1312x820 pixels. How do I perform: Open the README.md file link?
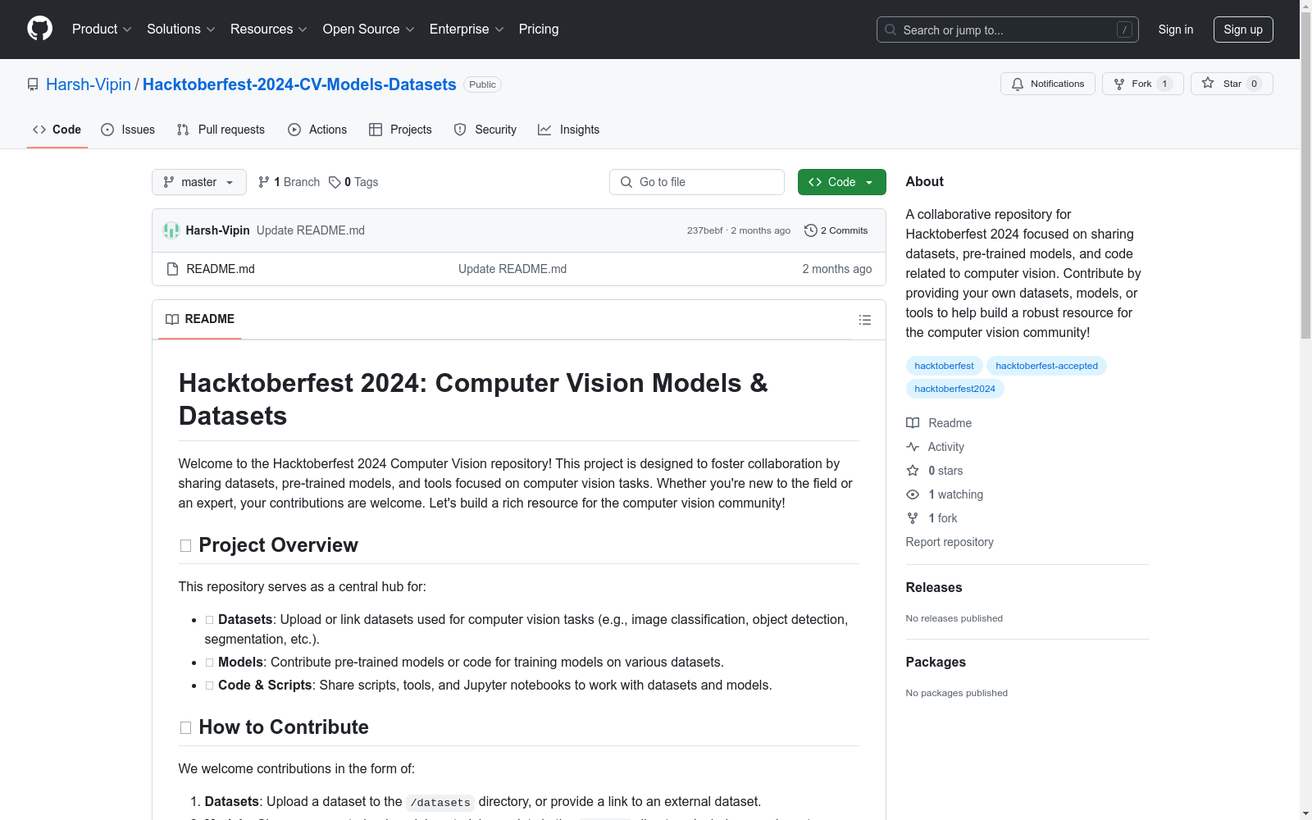pos(221,269)
